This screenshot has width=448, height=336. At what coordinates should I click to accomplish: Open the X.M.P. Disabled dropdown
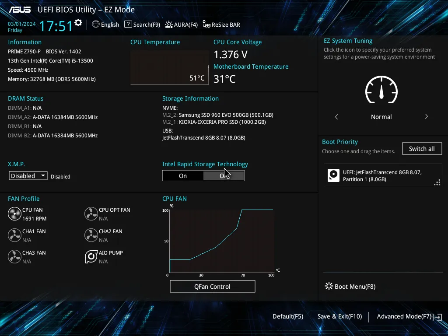click(x=28, y=176)
